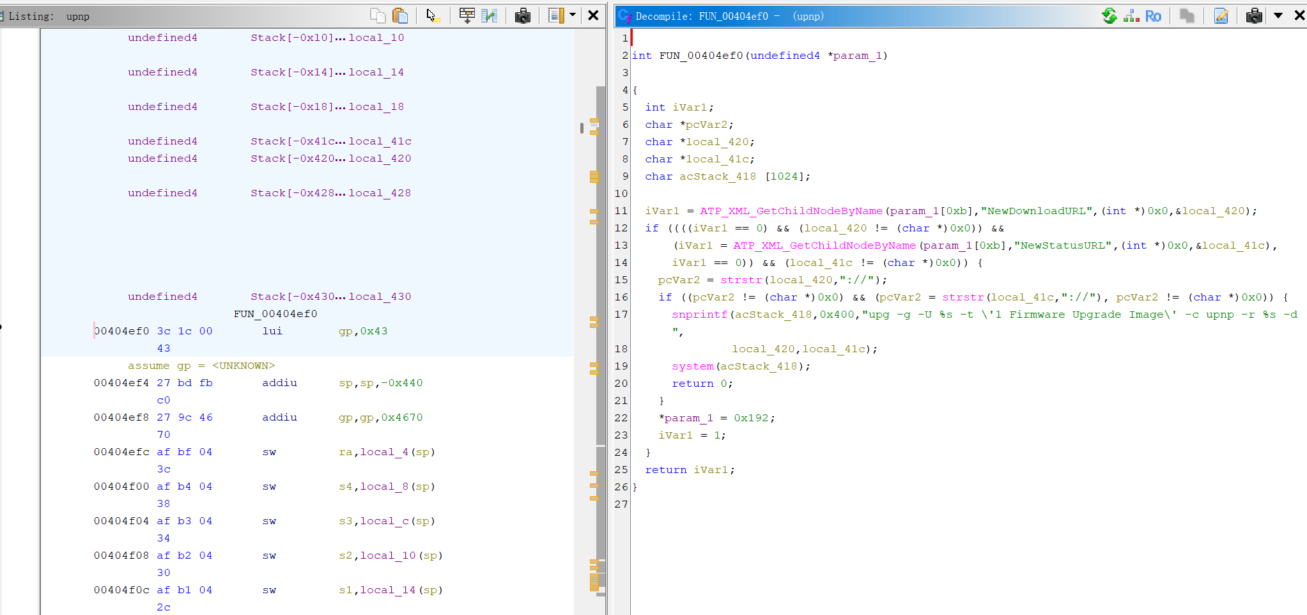
Task: Select the lui mnemonic
Action: tap(272, 331)
